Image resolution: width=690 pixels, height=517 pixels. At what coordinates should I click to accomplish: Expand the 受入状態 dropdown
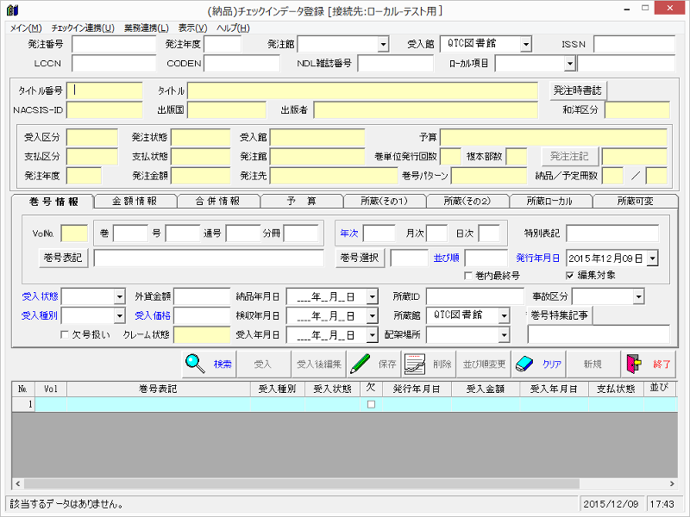pos(120,296)
